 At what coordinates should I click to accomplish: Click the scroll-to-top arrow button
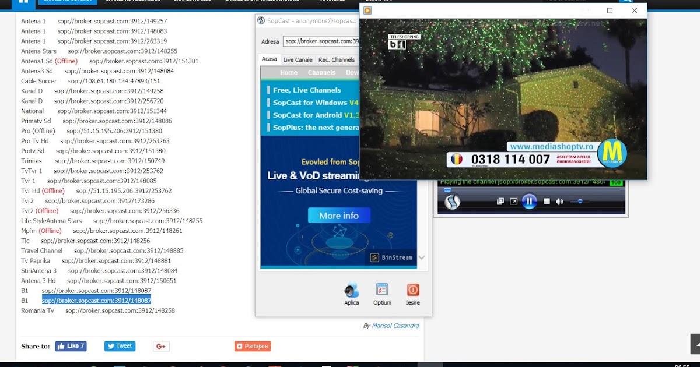[x=695, y=344]
